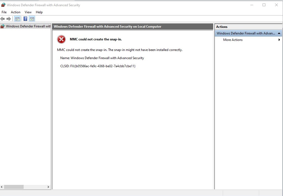Image resolution: width=283 pixels, height=196 pixels.
Task: Click the CLSID text line
Action: (x=98, y=66)
